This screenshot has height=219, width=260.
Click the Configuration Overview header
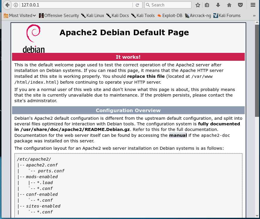click(128, 110)
